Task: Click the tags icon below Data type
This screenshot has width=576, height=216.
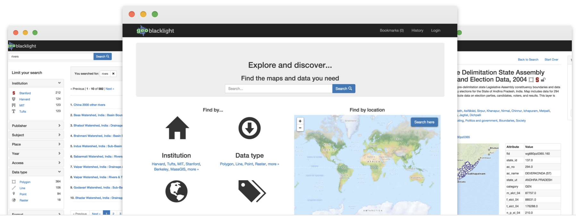Action: (252, 191)
